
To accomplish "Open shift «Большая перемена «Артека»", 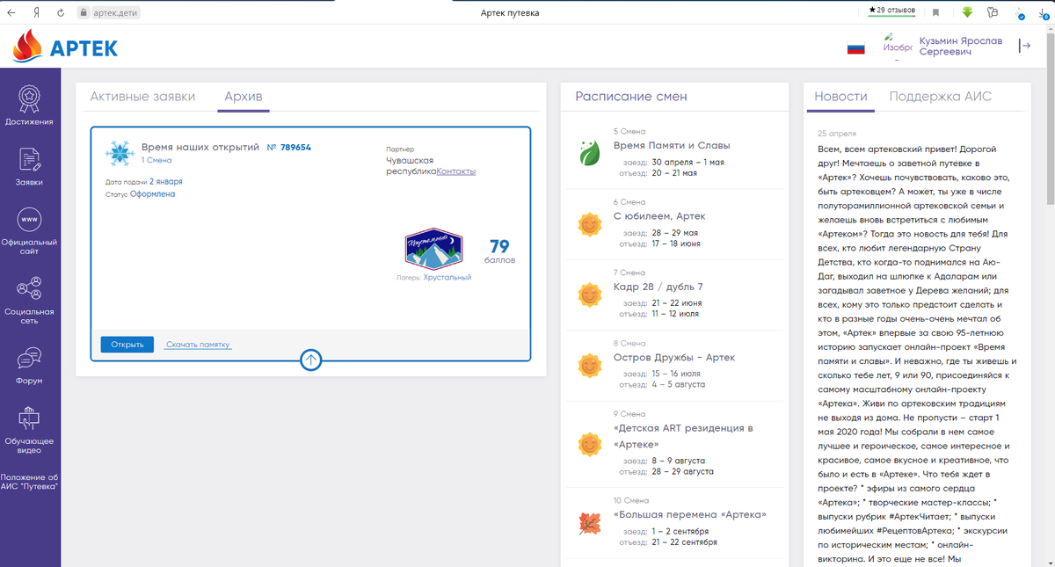I will coord(690,514).
